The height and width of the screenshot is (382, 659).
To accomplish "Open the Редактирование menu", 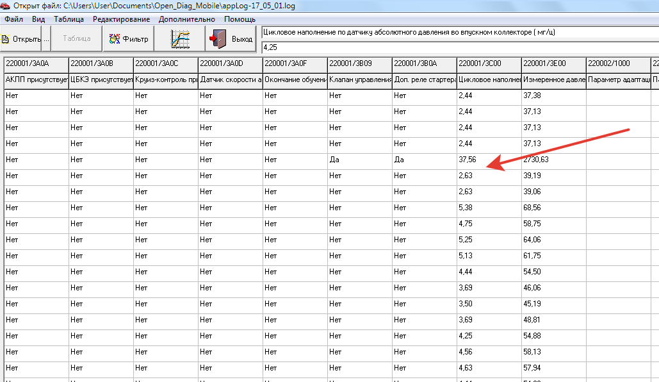I will [122, 19].
